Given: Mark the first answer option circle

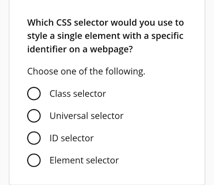Looking at the screenshot, I should coord(33,94).
